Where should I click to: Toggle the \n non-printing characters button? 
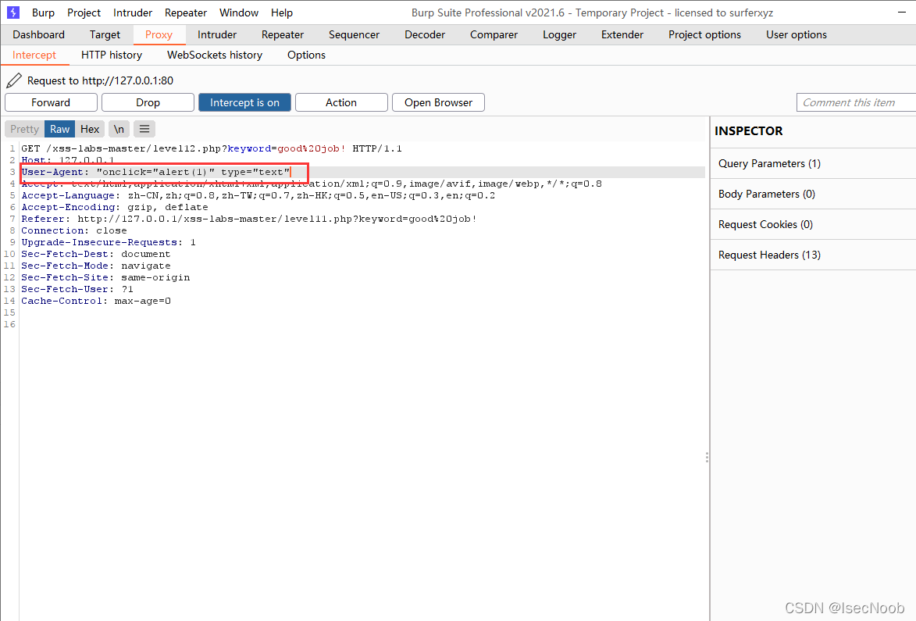(x=119, y=129)
